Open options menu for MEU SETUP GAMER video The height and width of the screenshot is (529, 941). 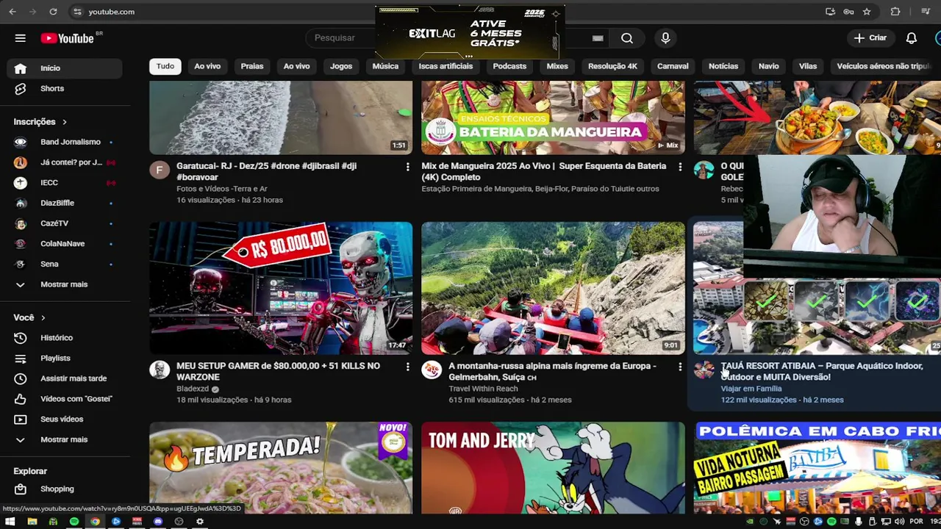(x=407, y=366)
